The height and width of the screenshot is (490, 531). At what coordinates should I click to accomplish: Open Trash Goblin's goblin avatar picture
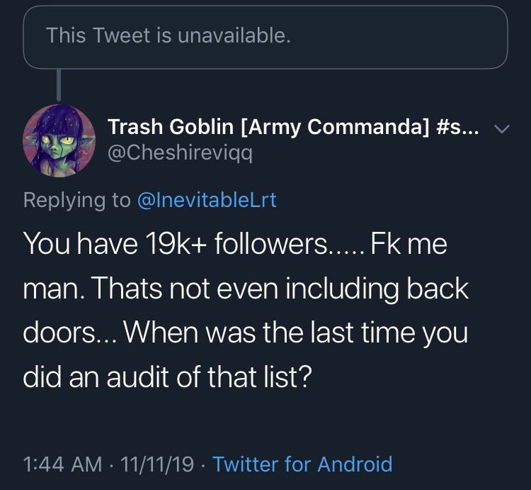(59, 140)
